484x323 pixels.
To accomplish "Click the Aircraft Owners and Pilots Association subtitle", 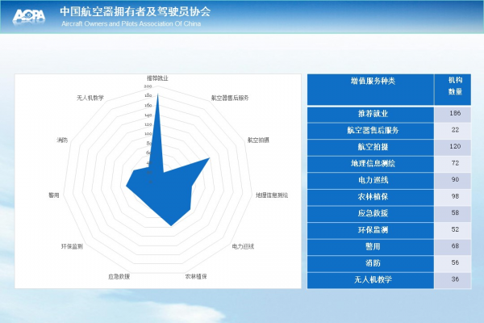I will 130,24.
